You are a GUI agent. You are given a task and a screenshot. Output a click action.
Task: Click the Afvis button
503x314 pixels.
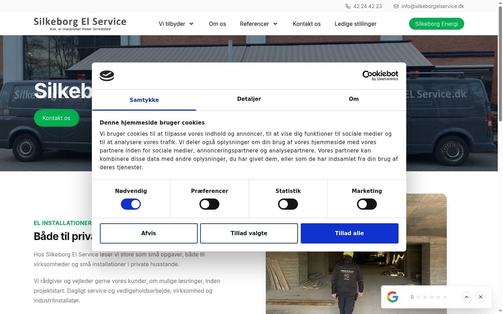click(x=149, y=233)
